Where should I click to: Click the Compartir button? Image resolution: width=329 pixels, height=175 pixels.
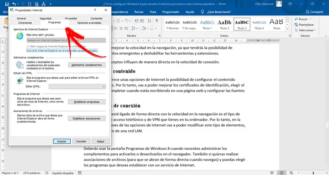(314, 12)
